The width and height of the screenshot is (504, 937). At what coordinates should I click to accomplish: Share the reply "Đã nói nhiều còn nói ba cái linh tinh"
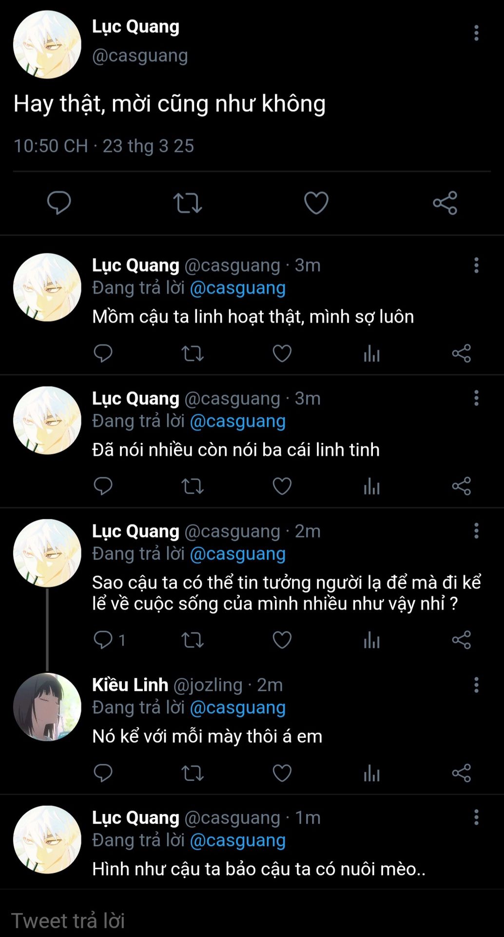pyautogui.click(x=461, y=486)
